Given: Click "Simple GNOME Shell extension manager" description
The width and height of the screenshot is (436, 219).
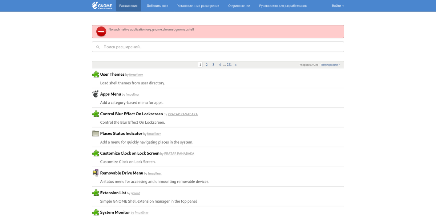Looking at the screenshot, I should [149, 201].
